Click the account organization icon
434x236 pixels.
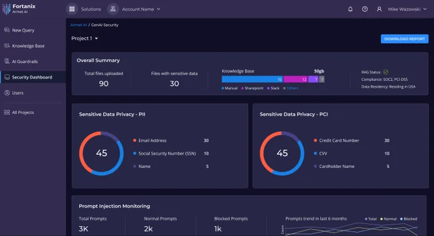pos(113,9)
